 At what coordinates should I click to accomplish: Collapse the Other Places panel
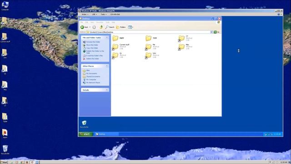(x=107, y=66)
